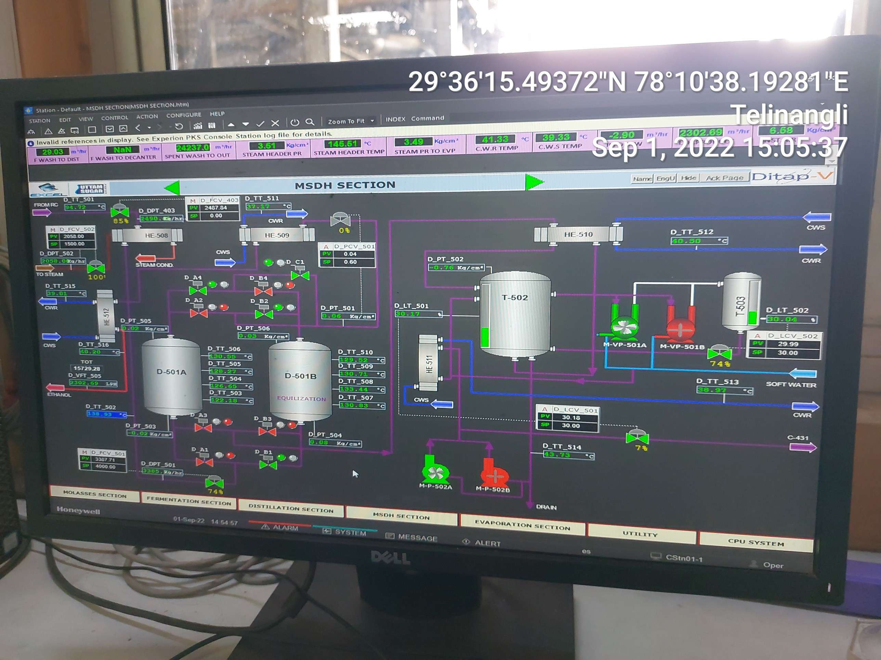Toggle valve D_C1
The width and height of the screenshot is (881, 660).
click(300, 274)
